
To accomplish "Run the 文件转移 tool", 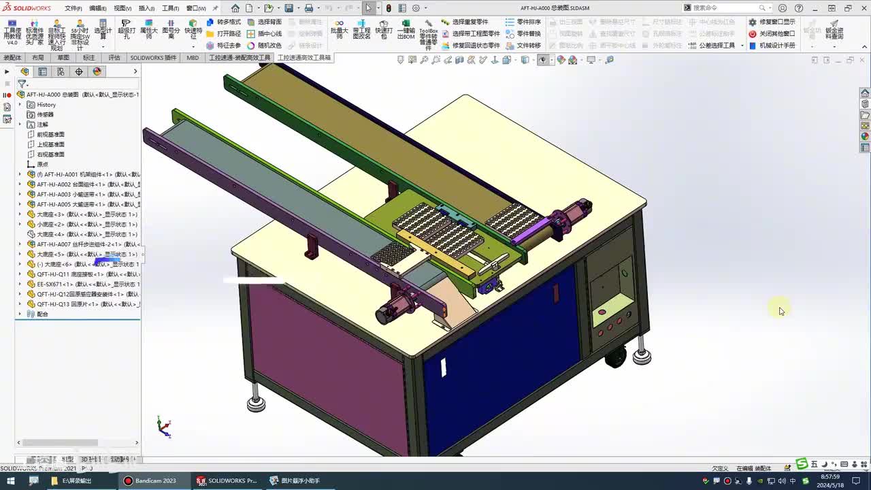I will [523, 46].
